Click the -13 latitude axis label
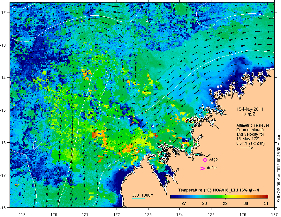281x217 pixels. 4,45
